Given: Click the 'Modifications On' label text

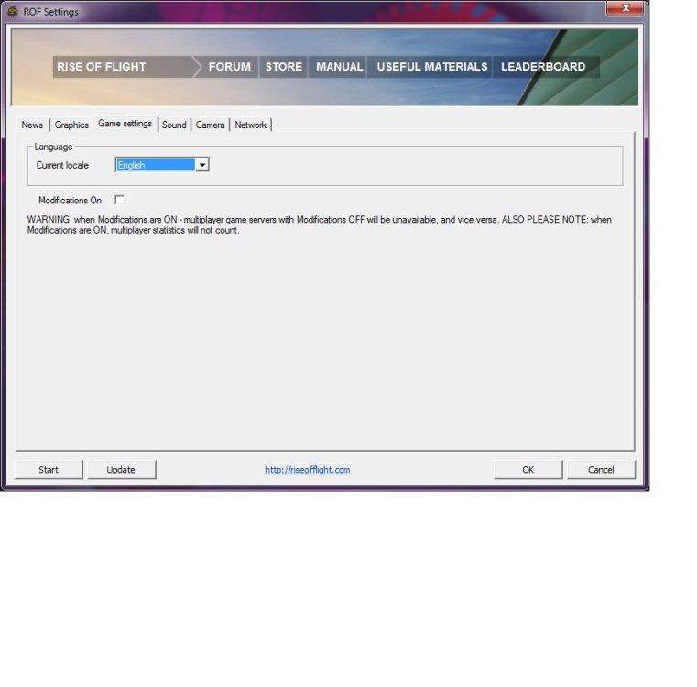Looking at the screenshot, I should 70,200.
